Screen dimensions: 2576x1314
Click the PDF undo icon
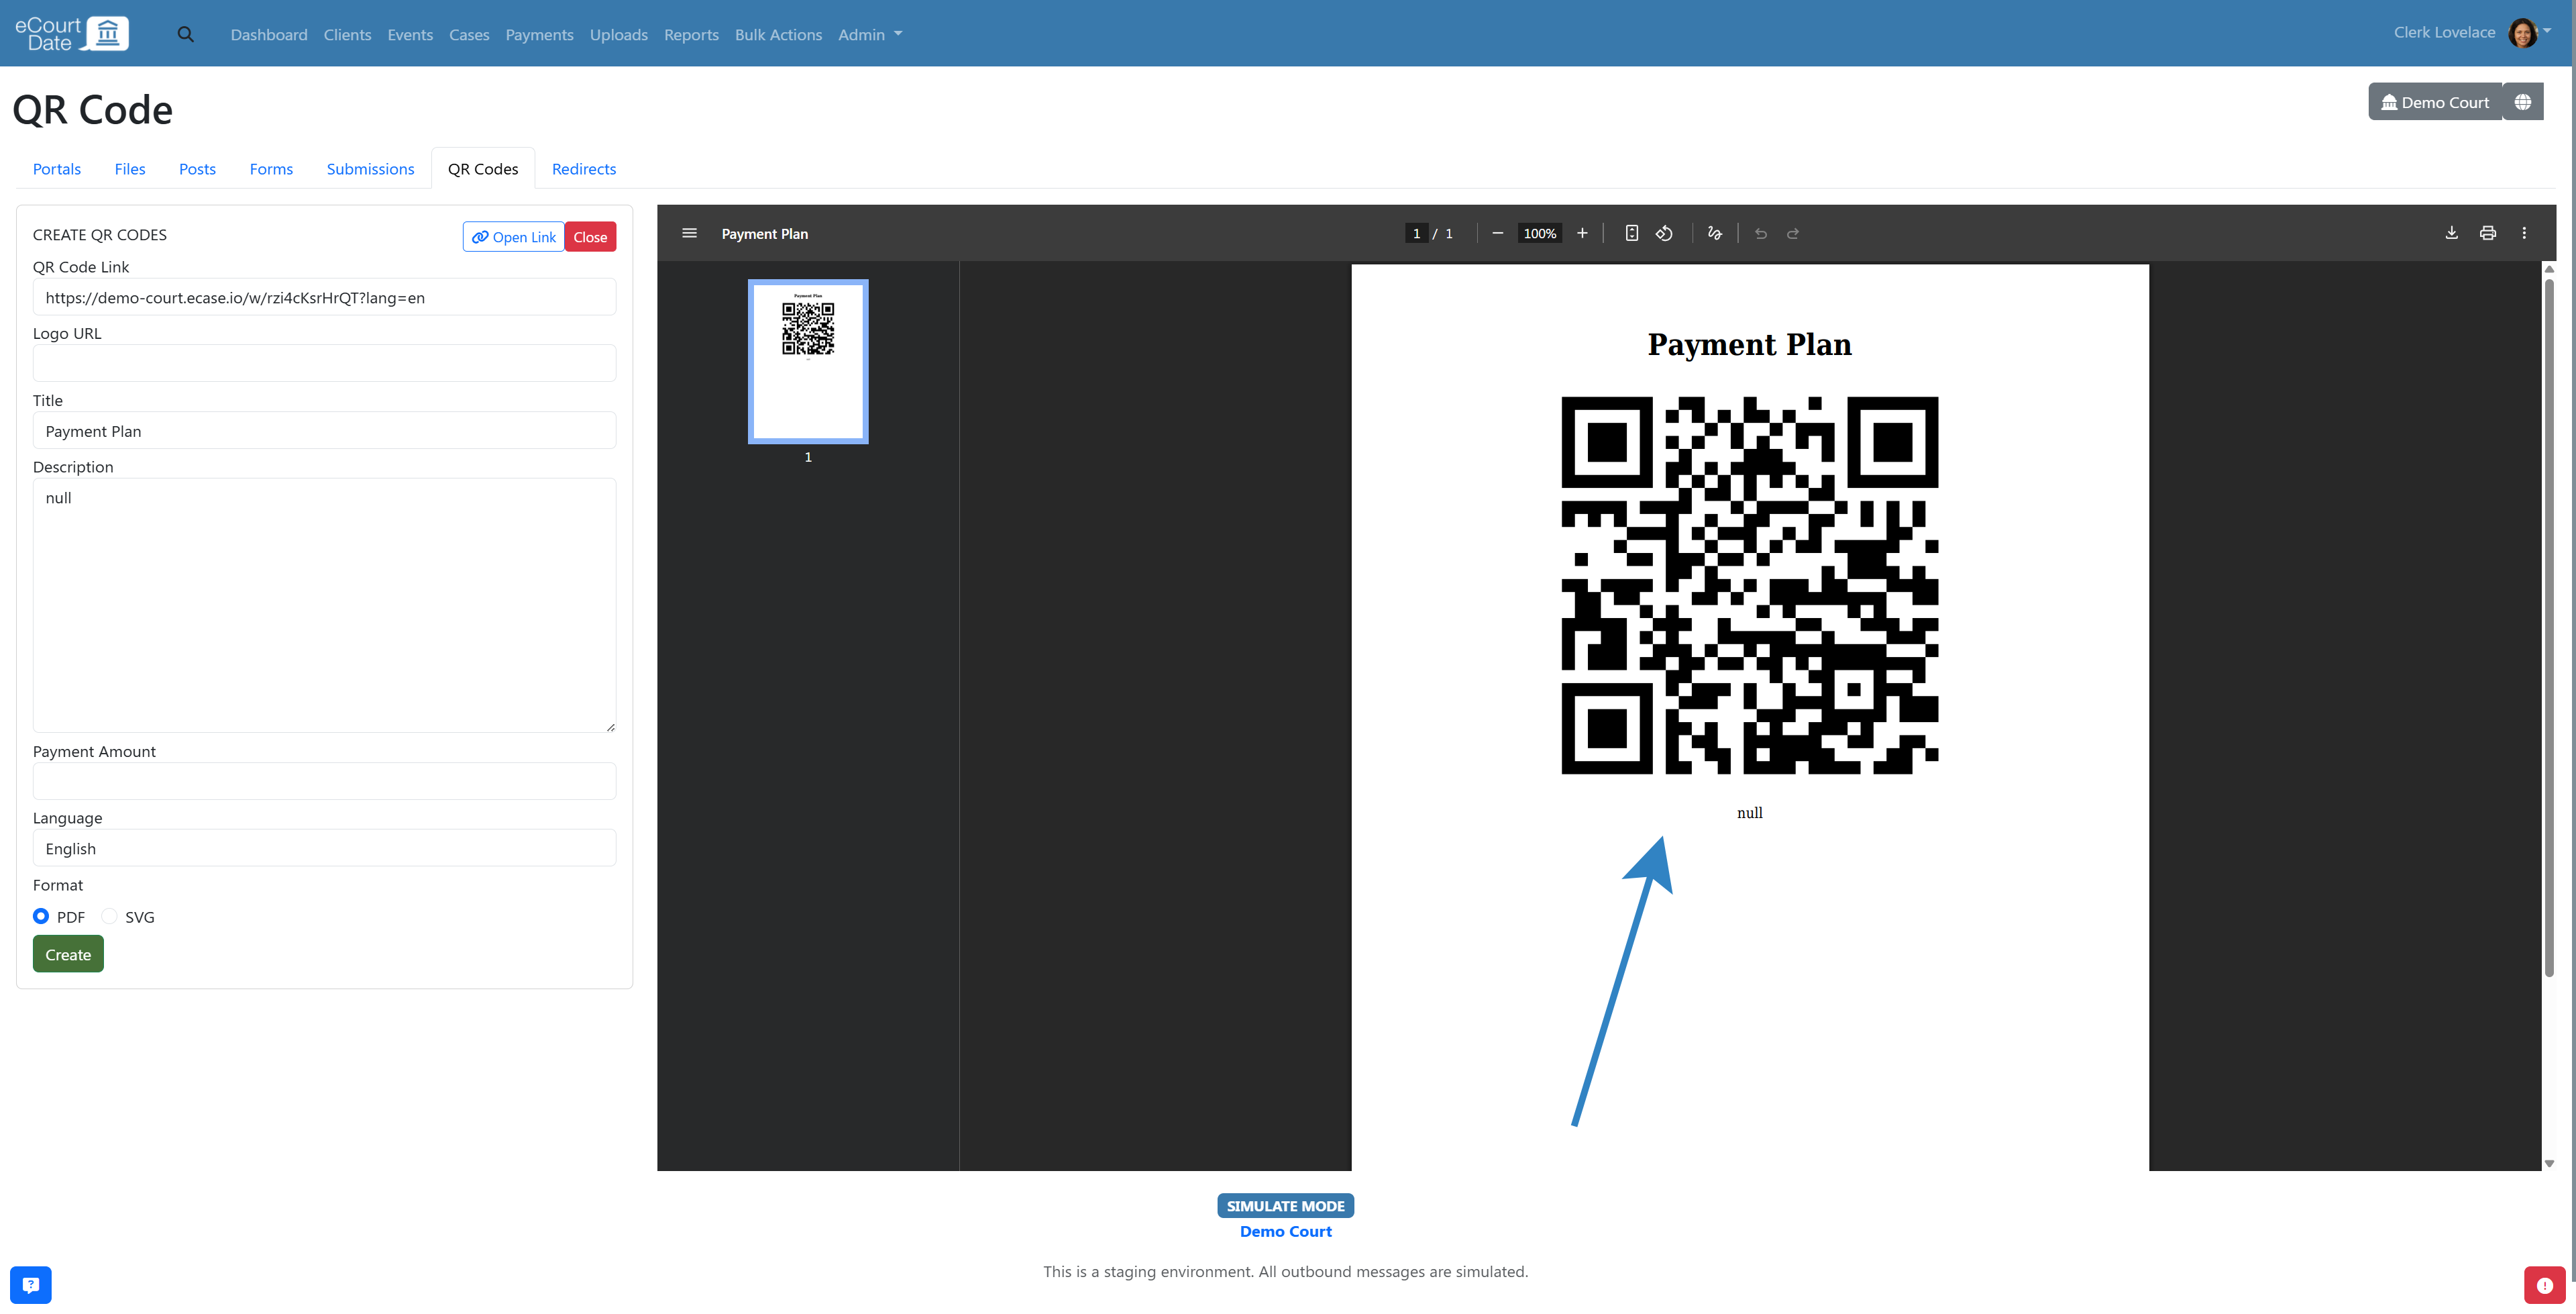pos(1761,233)
